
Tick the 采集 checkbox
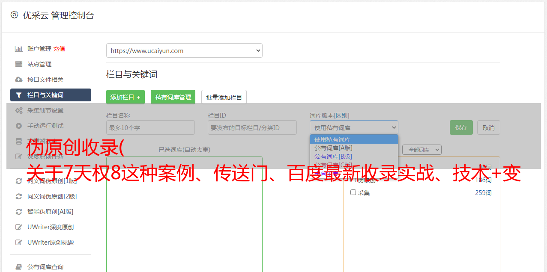point(353,192)
